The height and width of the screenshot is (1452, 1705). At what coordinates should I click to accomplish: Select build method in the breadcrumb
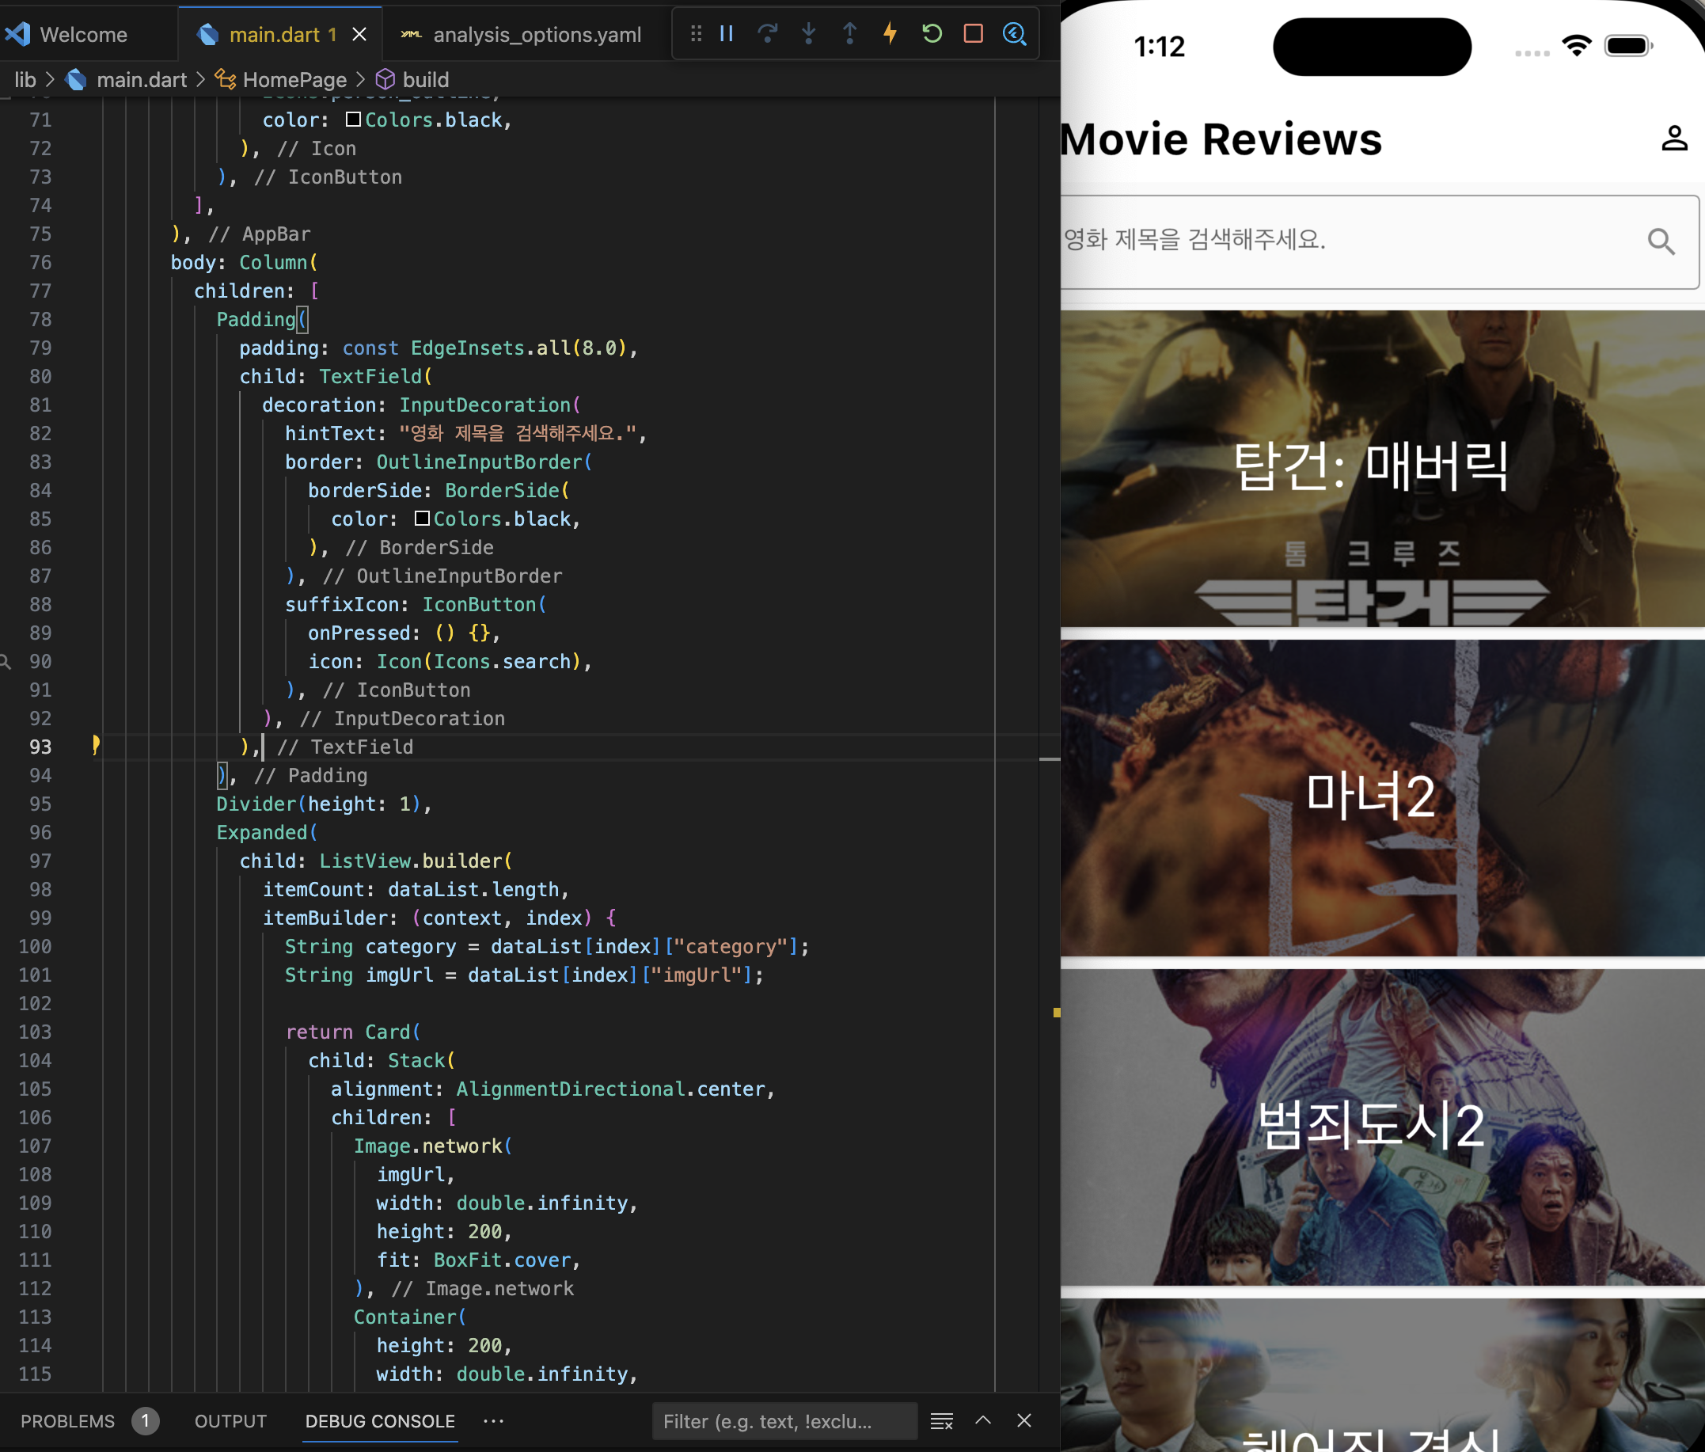click(425, 80)
